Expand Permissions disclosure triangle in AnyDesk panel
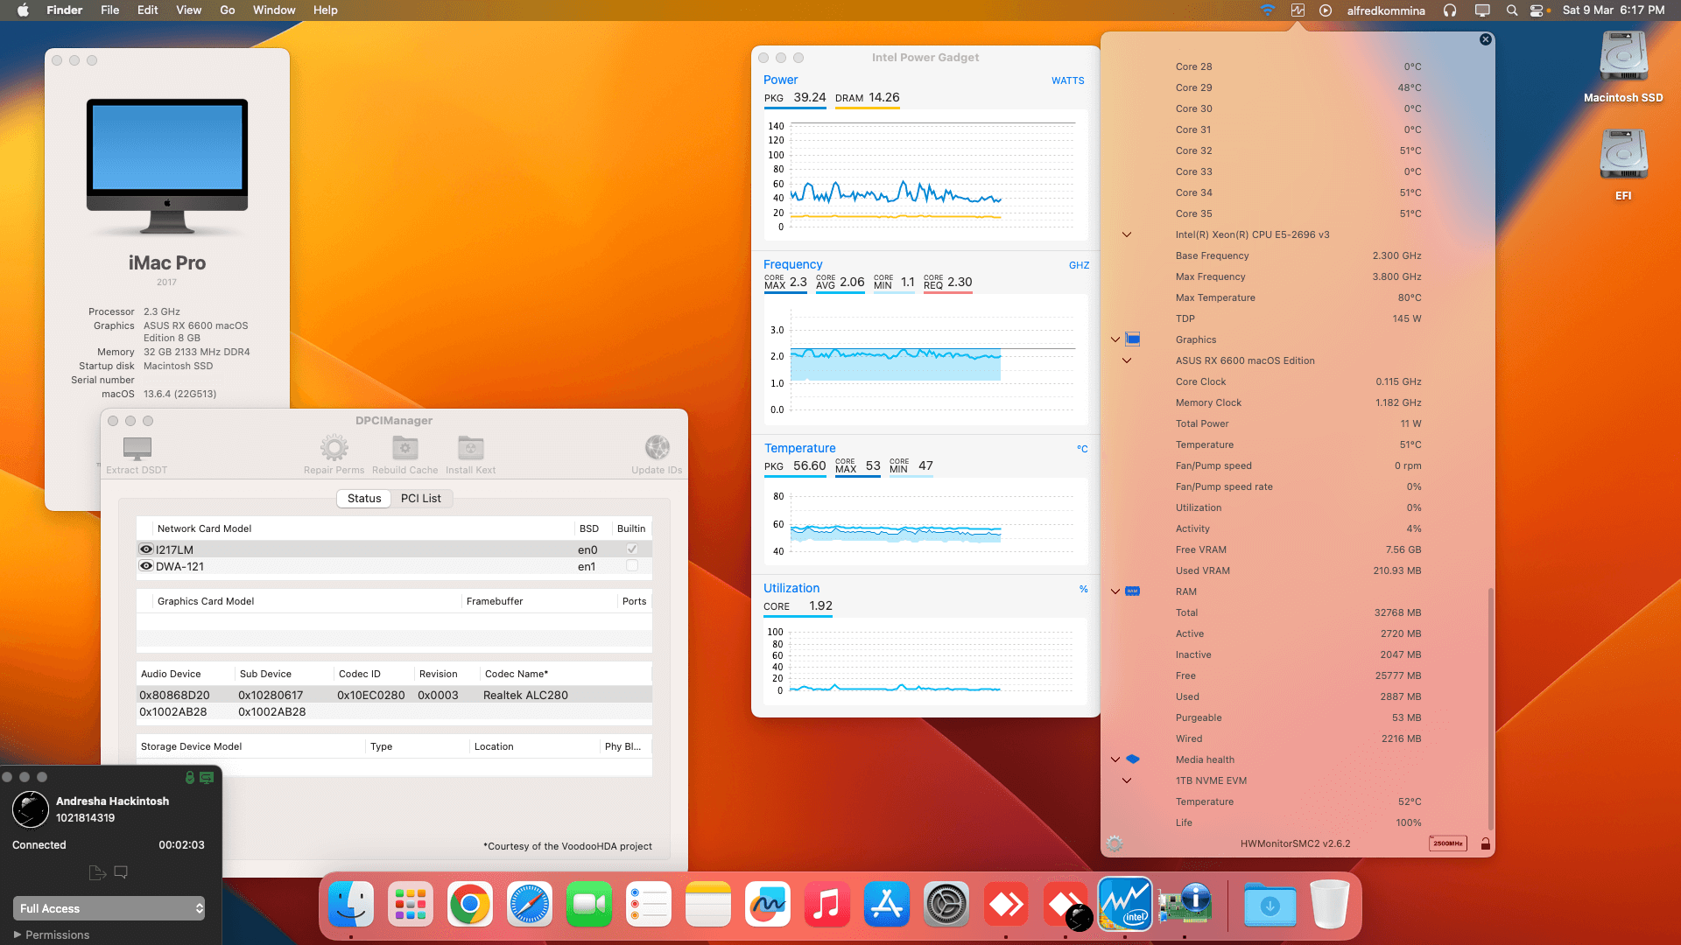1681x945 pixels. pyautogui.click(x=18, y=934)
